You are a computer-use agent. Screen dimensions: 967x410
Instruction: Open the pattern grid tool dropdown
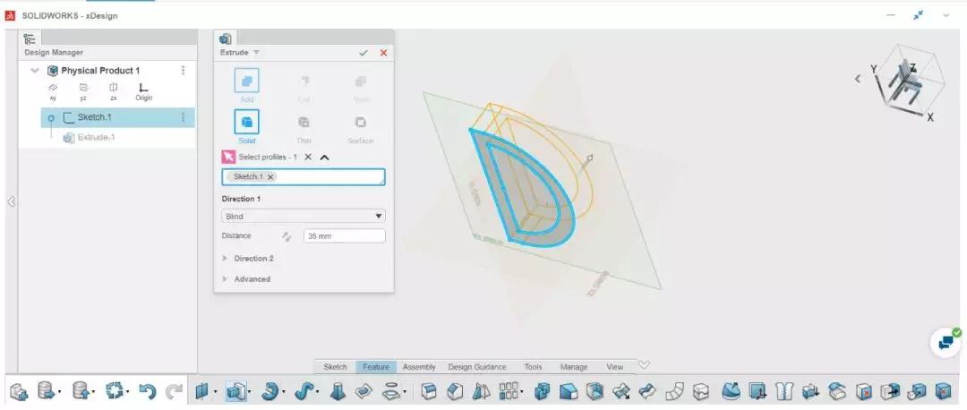[x=522, y=393]
